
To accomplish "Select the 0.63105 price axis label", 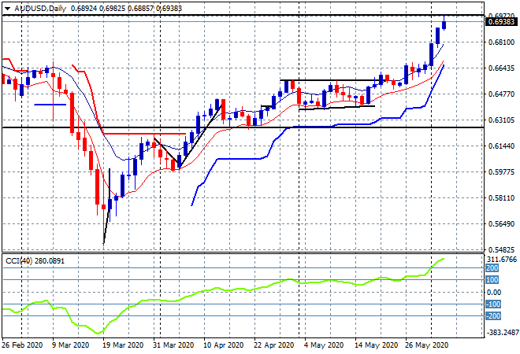I will pyautogui.click(x=501, y=120).
